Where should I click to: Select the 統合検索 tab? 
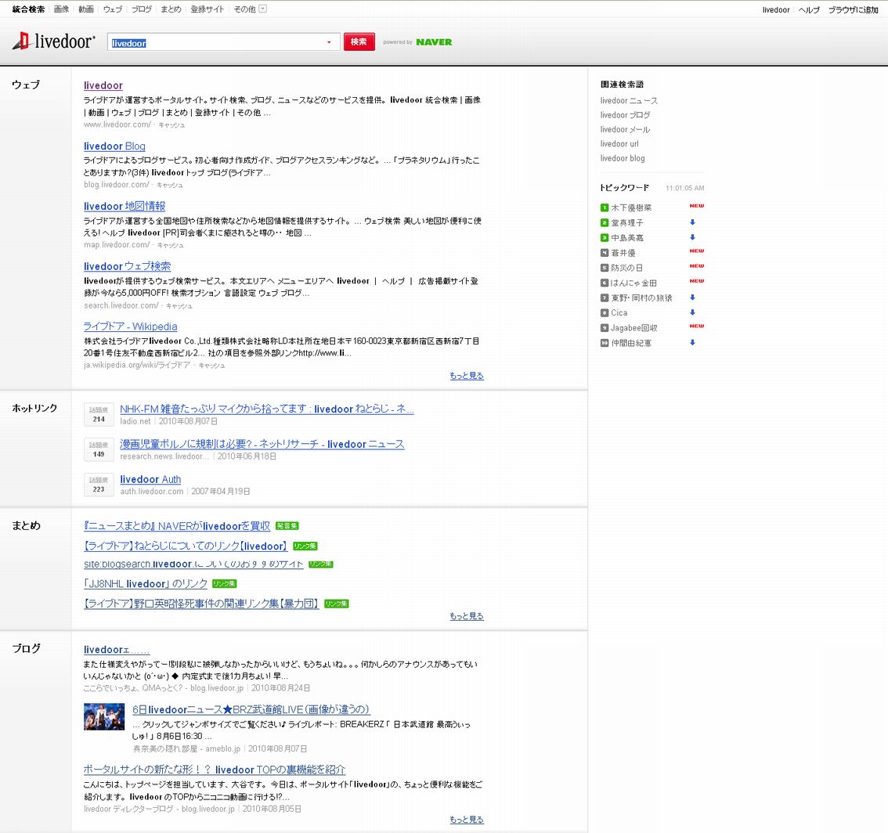28,9
